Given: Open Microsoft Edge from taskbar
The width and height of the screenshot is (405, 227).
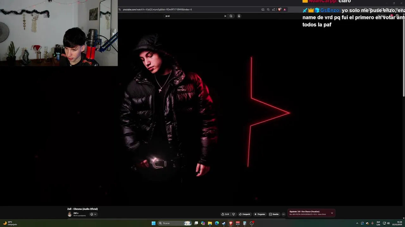Looking at the screenshot, I should click(217, 223).
